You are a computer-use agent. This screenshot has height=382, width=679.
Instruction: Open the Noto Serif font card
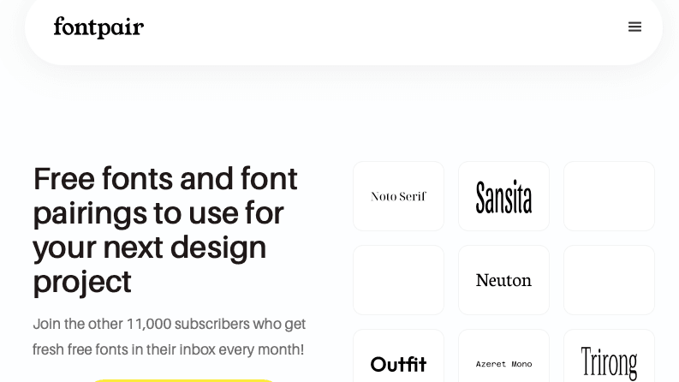click(x=398, y=196)
